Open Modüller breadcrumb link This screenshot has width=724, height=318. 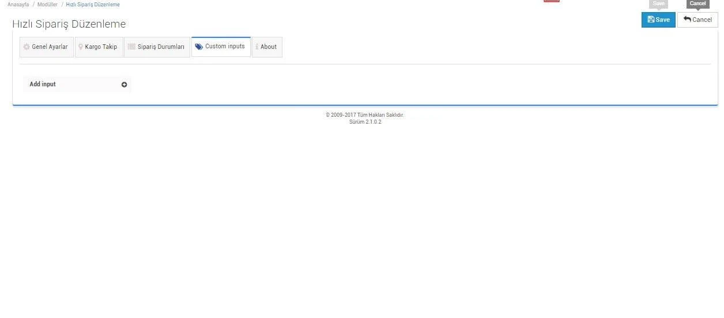click(x=47, y=5)
